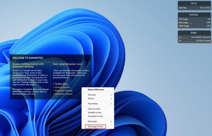The width and height of the screenshot is (212, 136).
Task: Open the Rainmeter Forums link
Action: click(x=63, y=94)
